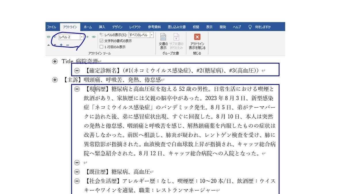Click the 【社会生活歴】アレルギー歴 line text
Screen dimensions: 345x194
coord(180,181)
